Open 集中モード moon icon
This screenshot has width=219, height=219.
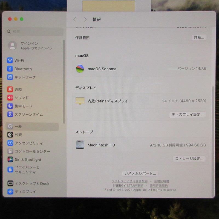coord(10,106)
